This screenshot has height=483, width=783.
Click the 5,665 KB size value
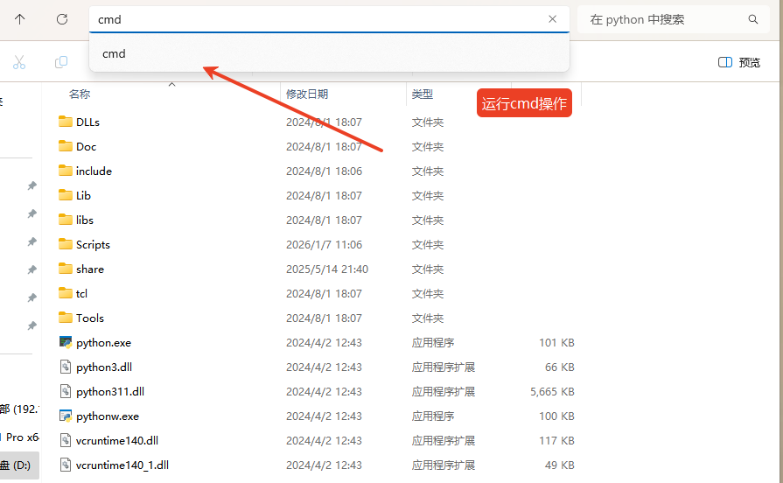[x=552, y=392]
